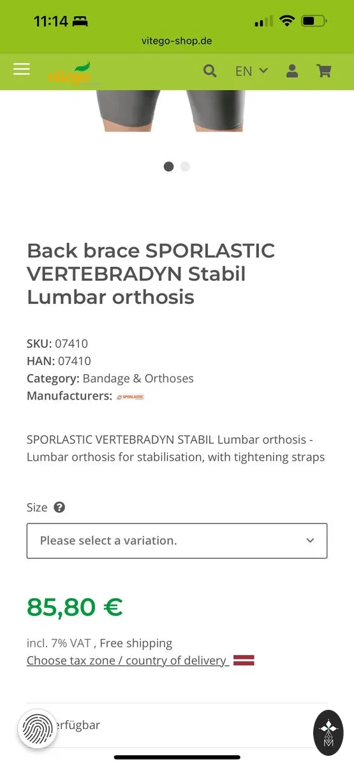Click 'Choose tax zone / country of delivery'
Image resolution: width=354 pixels, height=766 pixels.
128,661
